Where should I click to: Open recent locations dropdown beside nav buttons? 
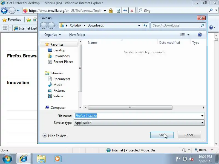point(57,25)
